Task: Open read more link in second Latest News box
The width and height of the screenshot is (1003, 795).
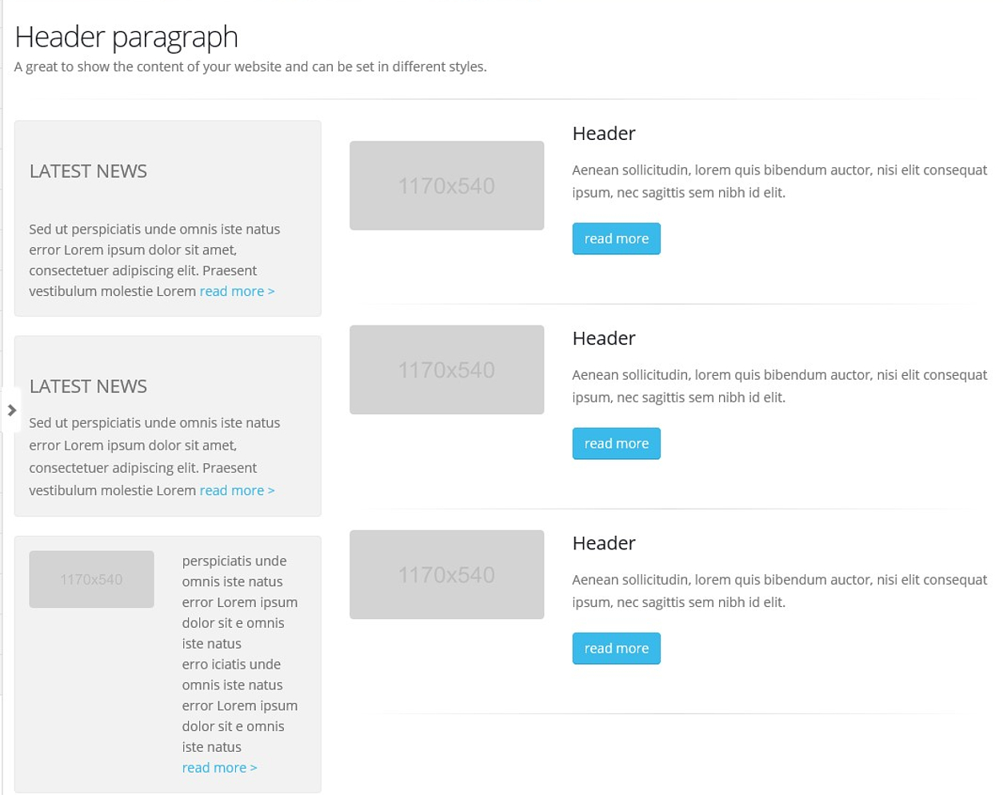Action: (237, 490)
